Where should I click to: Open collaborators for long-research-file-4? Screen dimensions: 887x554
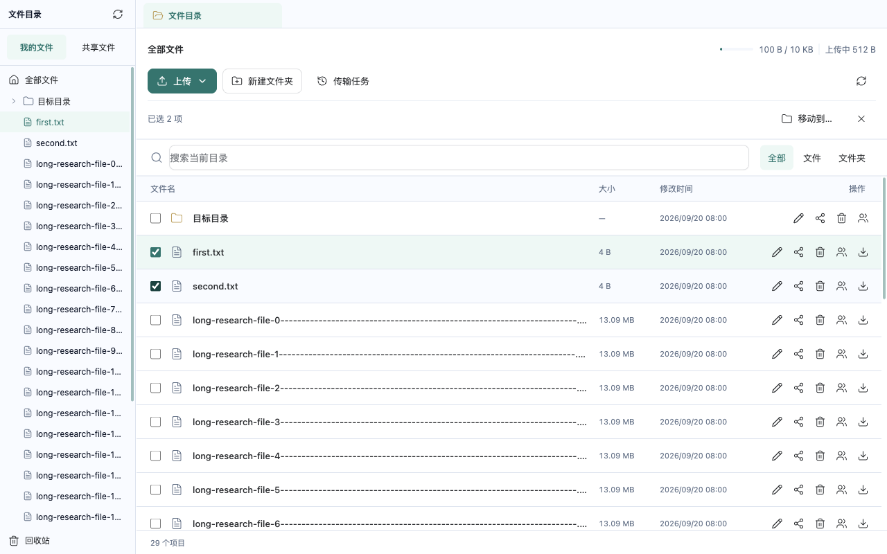(841, 456)
